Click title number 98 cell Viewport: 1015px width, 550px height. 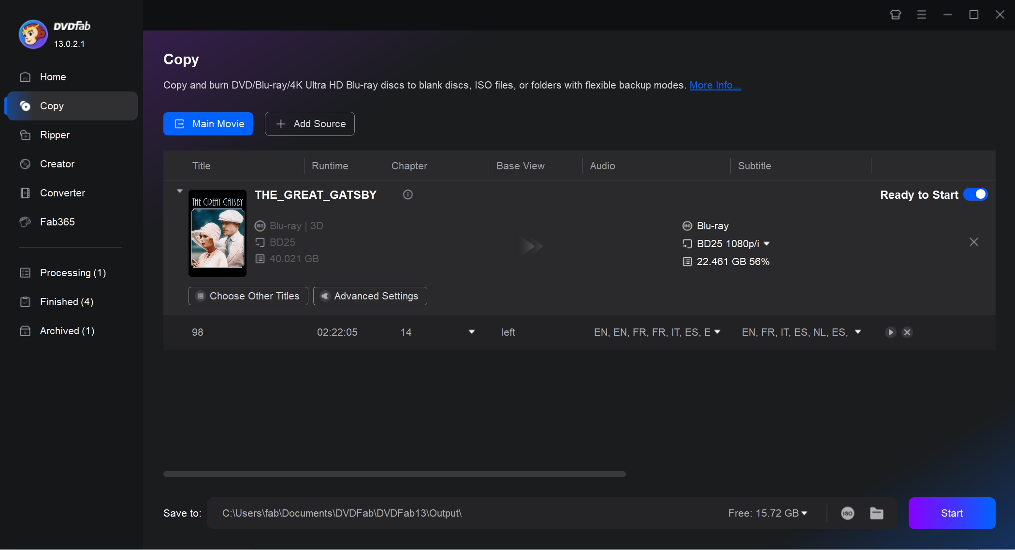pyautogui.click(x=198, y=332)
